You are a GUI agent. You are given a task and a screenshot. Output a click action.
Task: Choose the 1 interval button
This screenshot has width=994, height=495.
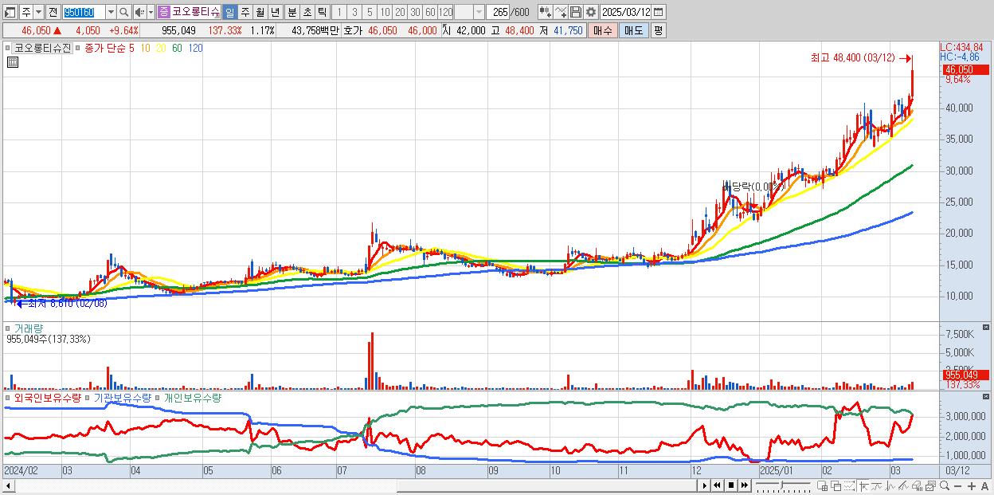coord(339,12)
